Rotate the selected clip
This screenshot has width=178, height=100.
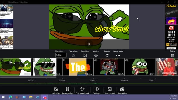[x=107, y=55]
